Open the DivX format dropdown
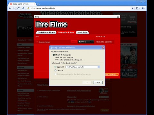Viewport: 154px width, 115px height. click(86, 42)
